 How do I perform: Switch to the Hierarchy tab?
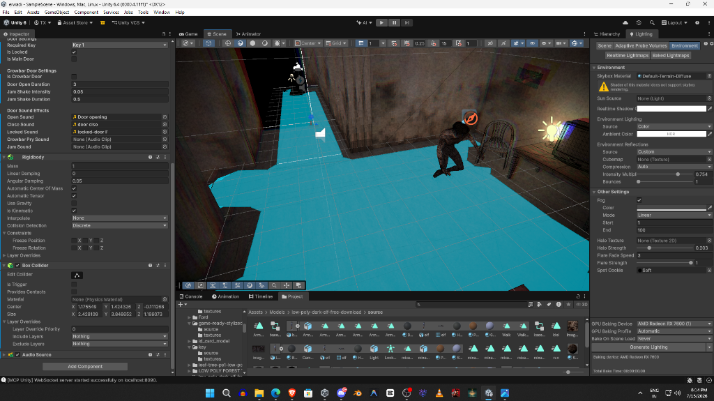(607, 34)
